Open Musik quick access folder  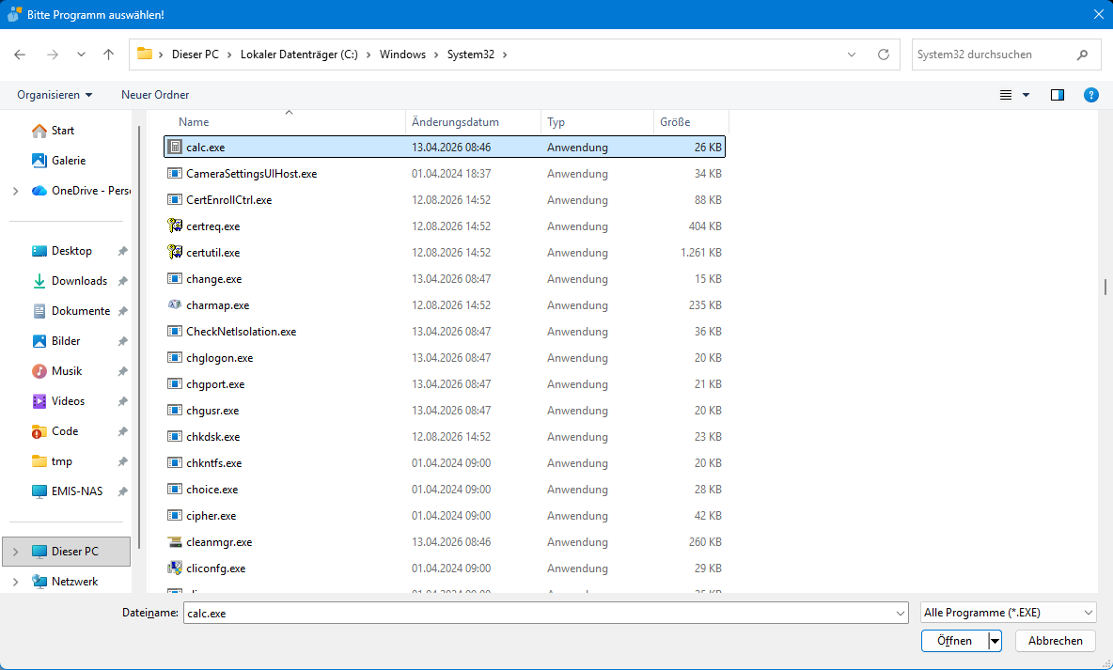pyautogui.click(x=67, y=371)
